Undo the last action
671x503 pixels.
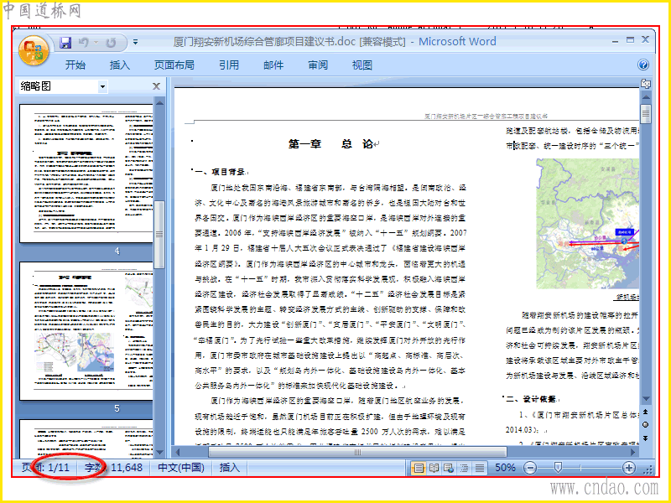[84, 43]
